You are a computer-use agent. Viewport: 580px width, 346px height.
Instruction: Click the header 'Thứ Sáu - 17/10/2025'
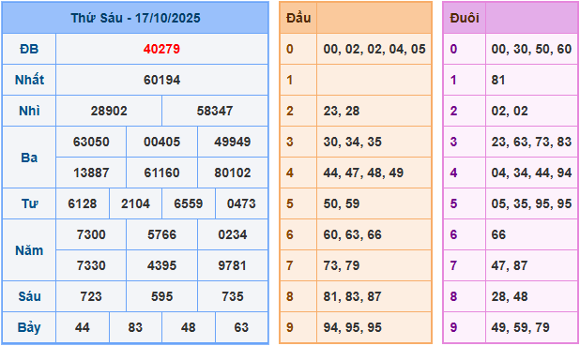pos(135,18)
